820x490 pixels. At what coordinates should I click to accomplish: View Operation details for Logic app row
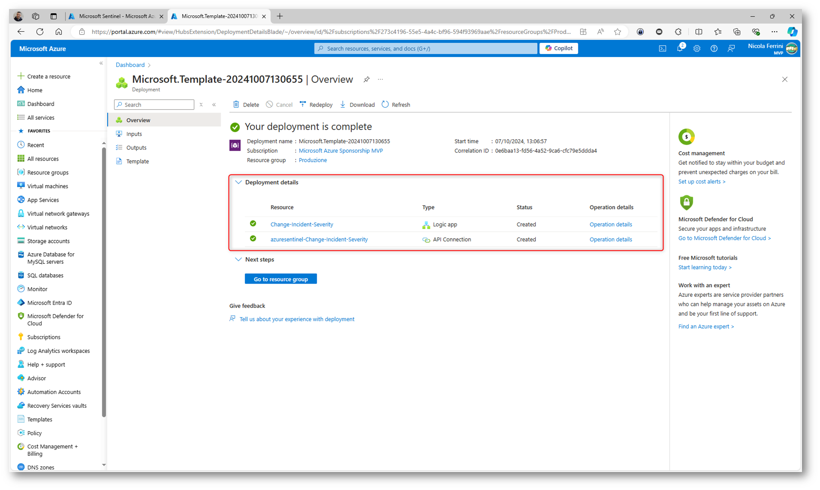coord(610,224)
